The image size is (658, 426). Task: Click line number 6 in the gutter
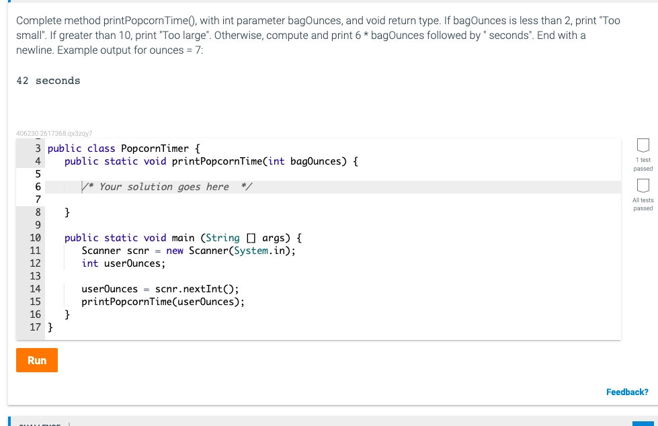(x=38, y=186)
